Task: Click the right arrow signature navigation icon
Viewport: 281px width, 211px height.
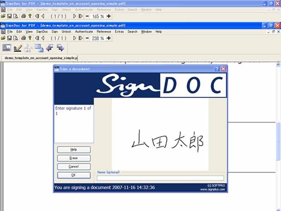Action: click(x=61, y=48)
